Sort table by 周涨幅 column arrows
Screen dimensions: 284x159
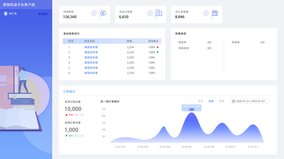[x=157, y=41]
